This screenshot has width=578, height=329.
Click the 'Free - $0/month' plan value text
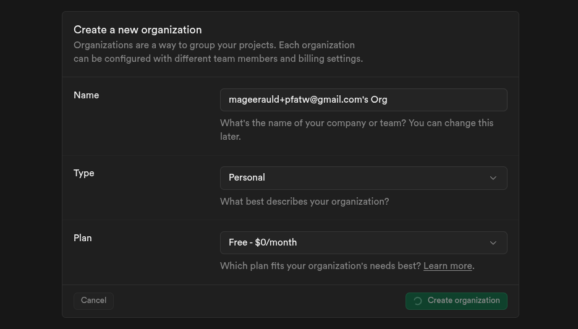pyautogui.click(x=263, y=242)
